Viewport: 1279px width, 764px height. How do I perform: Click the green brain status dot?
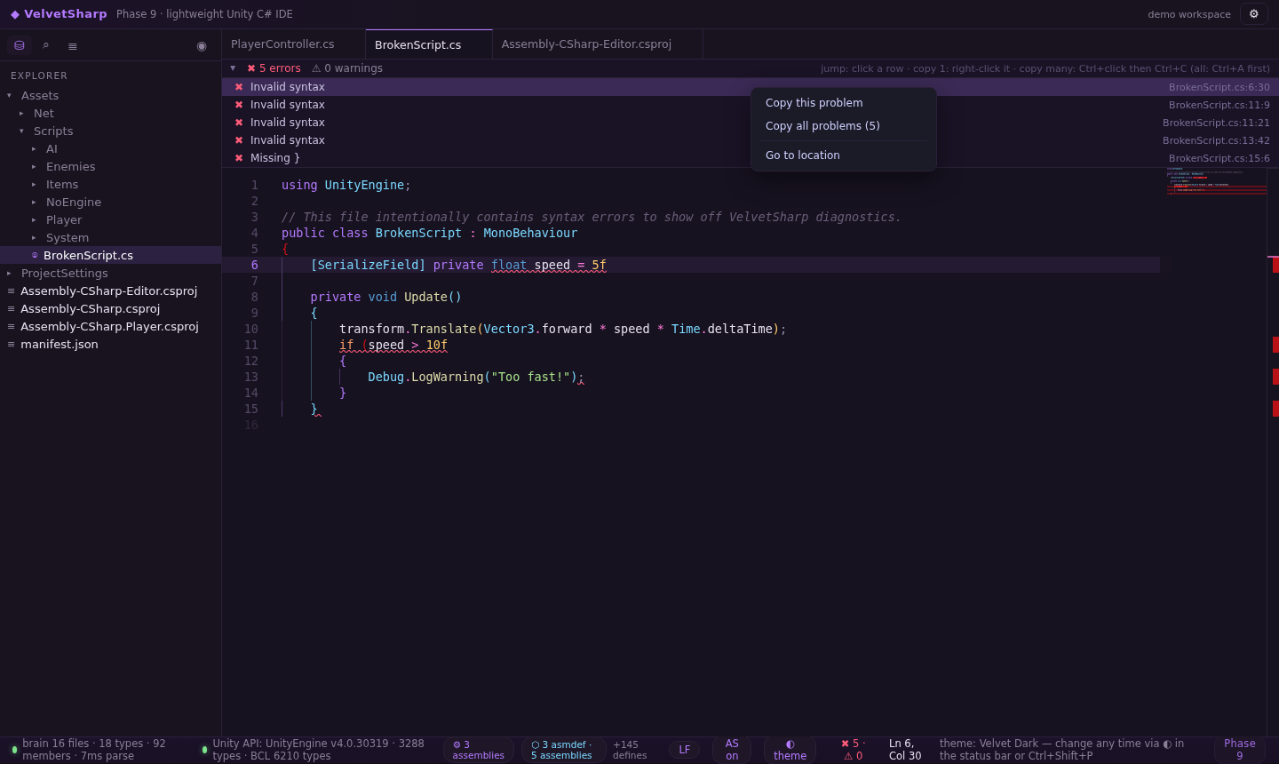click(x=14, y=750)
